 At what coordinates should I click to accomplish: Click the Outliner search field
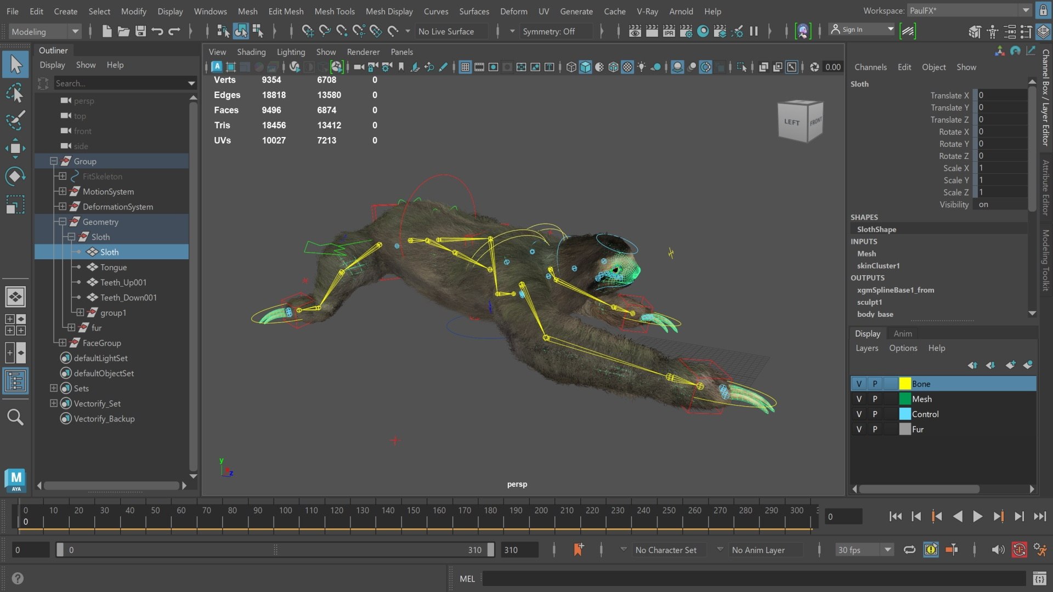(x=120, y=83)
